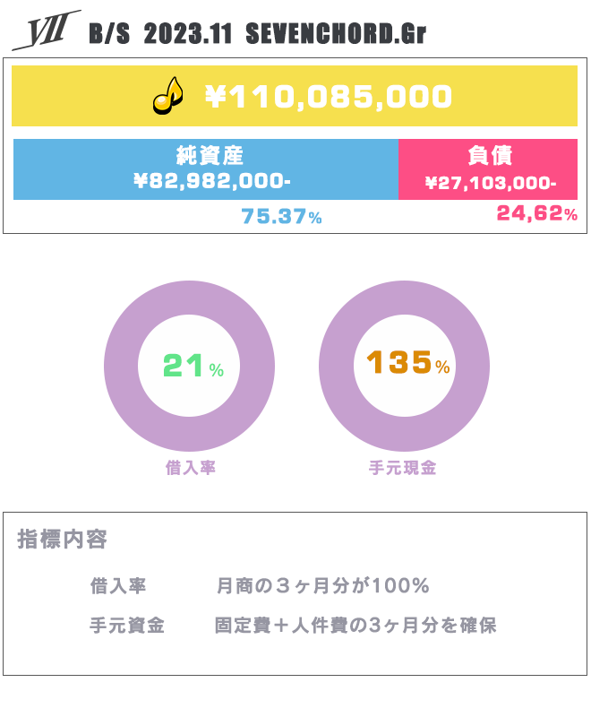Click the 手元資金 row in 指標内容
591x717 pixels.
[x=126, y=626]
